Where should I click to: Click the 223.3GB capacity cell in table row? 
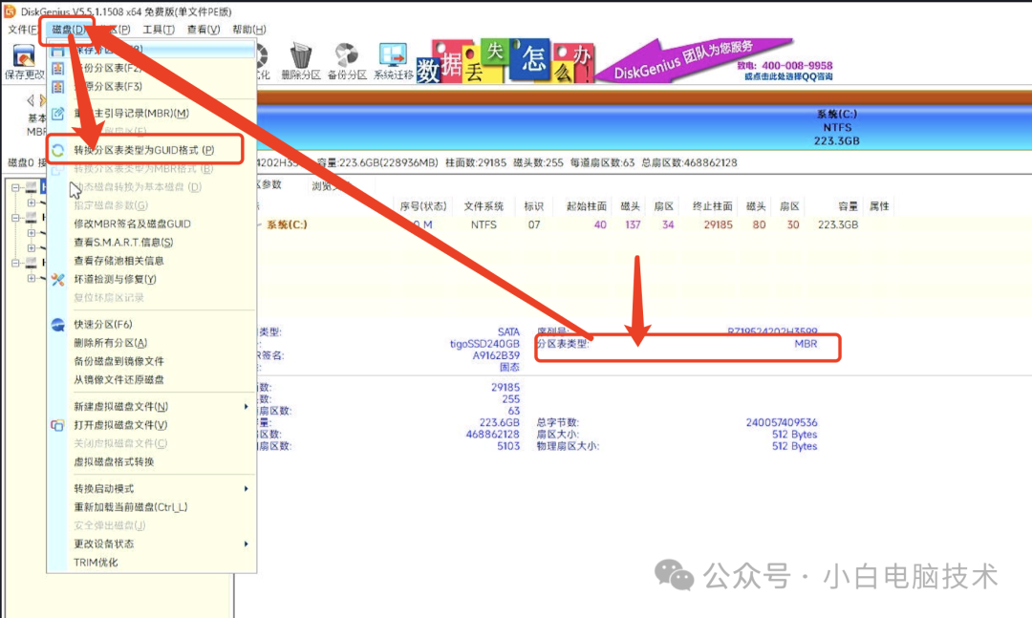838,225
